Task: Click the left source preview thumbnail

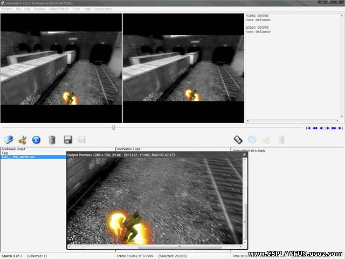Action: (61, 68)
